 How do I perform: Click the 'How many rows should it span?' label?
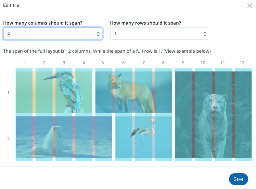click(x=146, y=23)
